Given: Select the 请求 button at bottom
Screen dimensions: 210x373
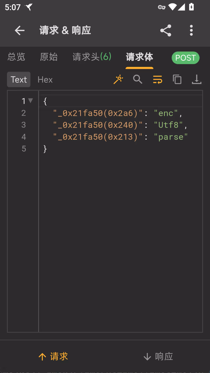Looking at the screenshot, I should coord(53,356).
